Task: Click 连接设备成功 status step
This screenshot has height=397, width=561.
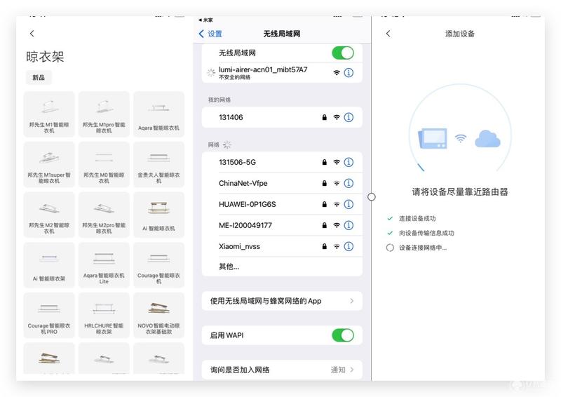Action: pyautogui.click(x=417, y=218)
